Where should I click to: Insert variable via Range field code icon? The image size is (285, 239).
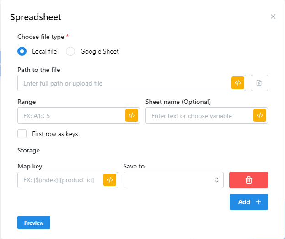[132, 115]
